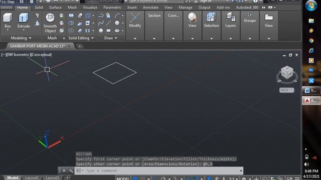Open Photoshop from the Windows taskbar

click(x=311, y=70)
